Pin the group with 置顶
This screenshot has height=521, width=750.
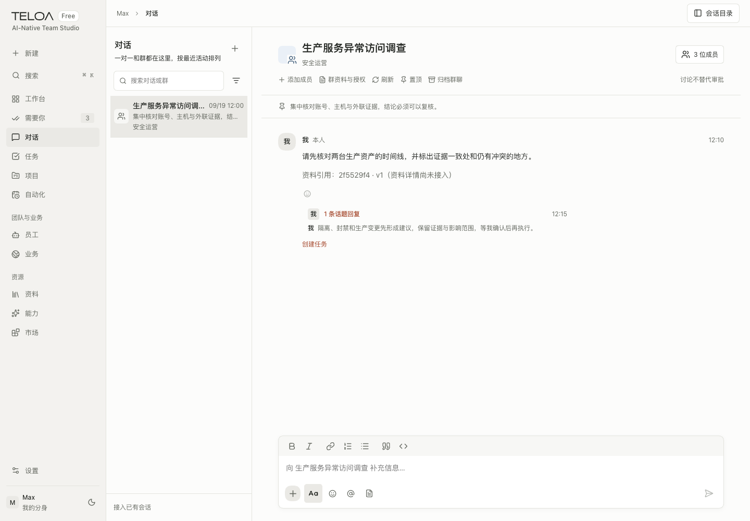click(411, 80)
